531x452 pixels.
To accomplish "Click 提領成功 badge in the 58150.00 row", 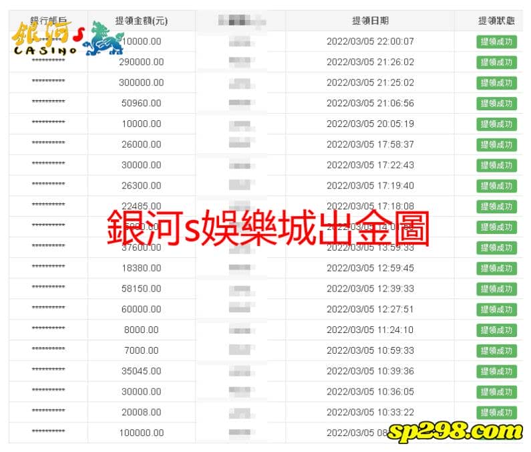I will 496,289.
